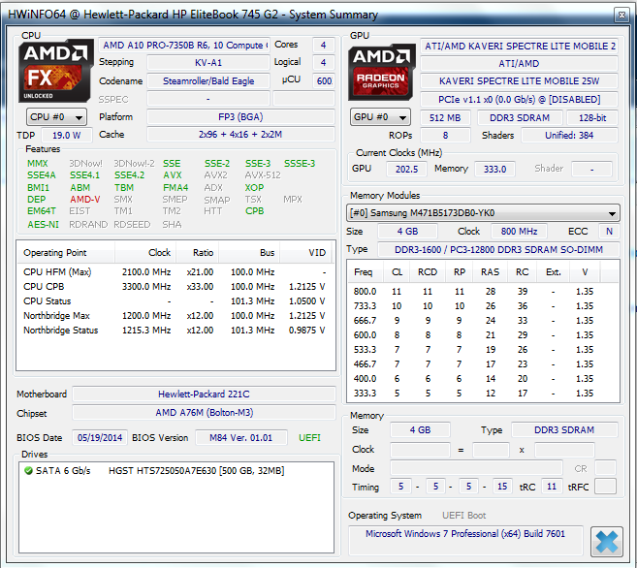This screenshot has height=568, width=637.
Task: Click the Hewlett-Packard 221C motherboard field
Action: pos(204,394)
